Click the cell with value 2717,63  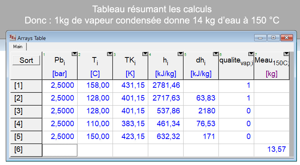(166, 99)
